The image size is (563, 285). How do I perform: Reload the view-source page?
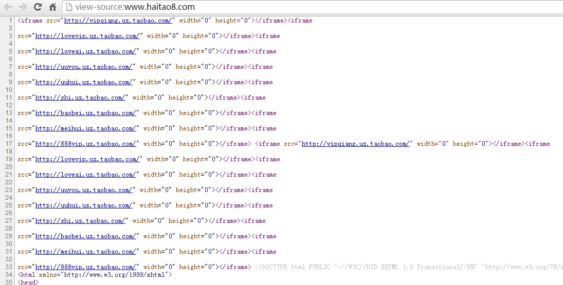[38, 7]
